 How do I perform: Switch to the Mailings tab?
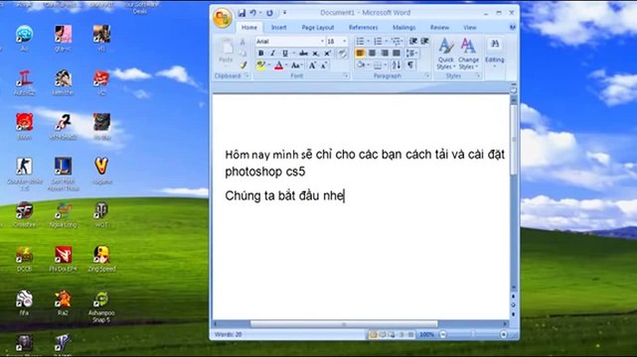(403, 28)
